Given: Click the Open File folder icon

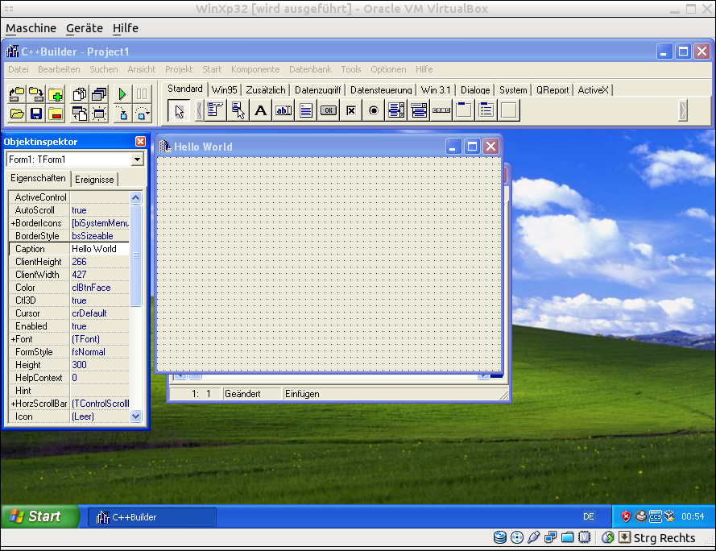Looking at the screenshot, I should (17, 114).
